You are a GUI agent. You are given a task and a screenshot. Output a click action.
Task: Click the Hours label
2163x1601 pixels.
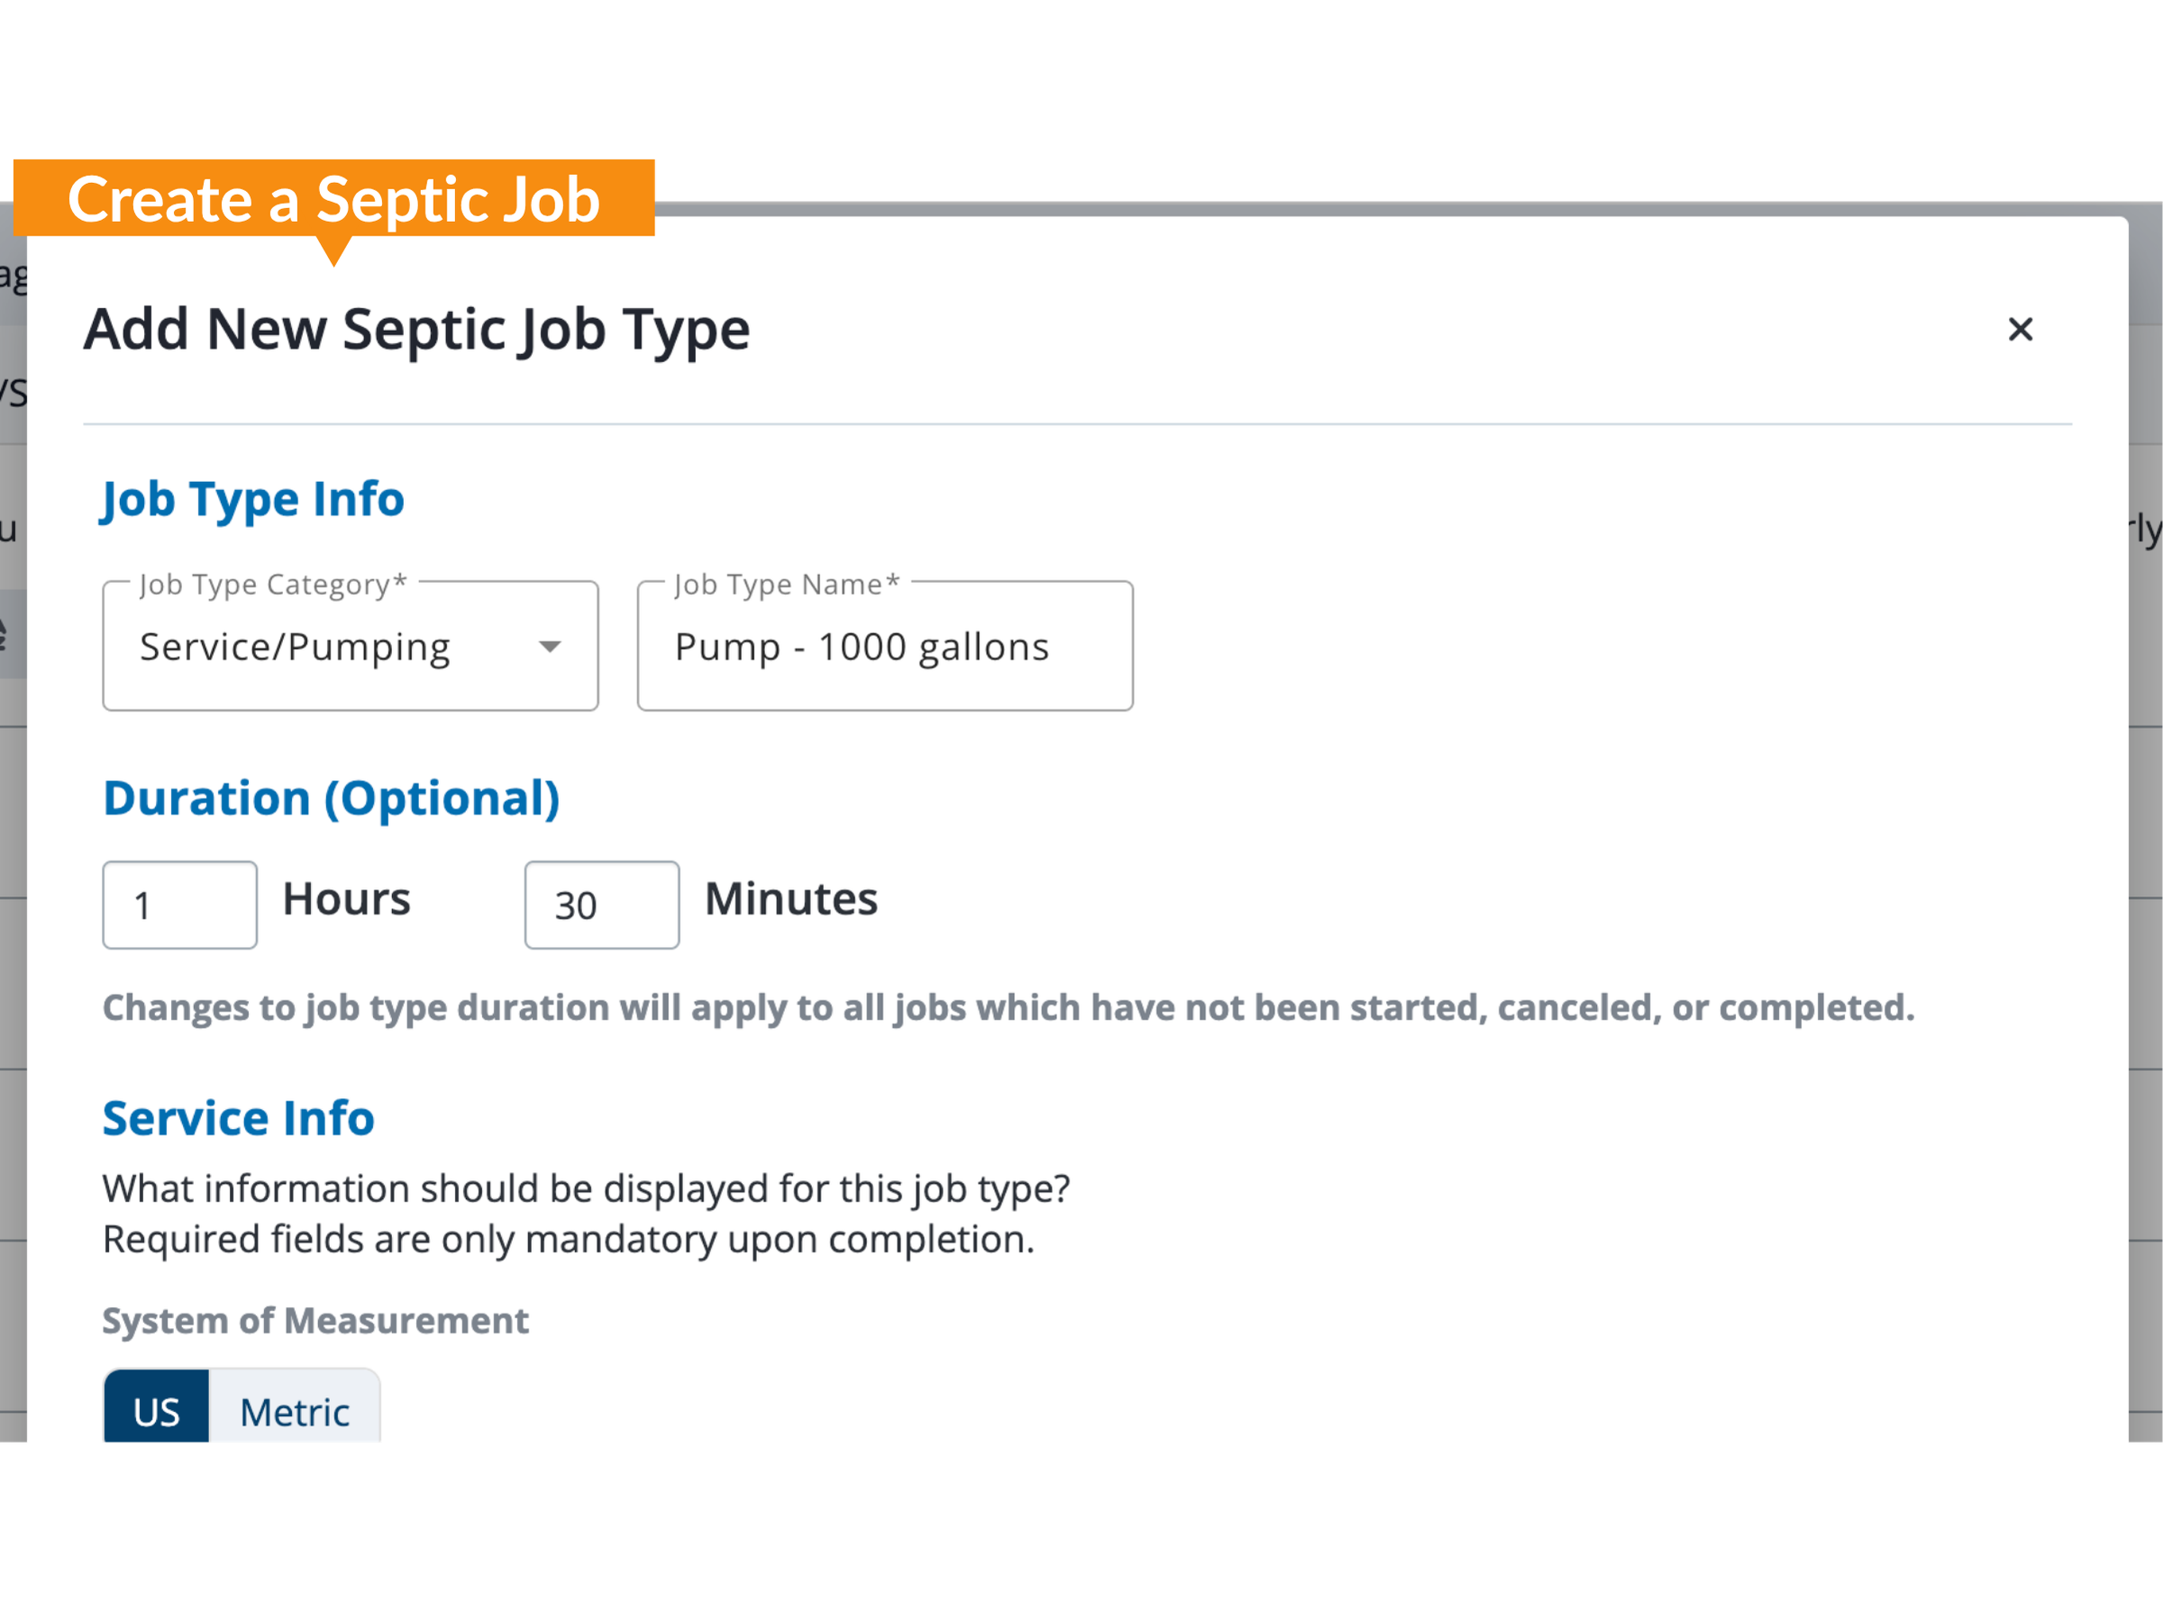click(x=346, y=898)
